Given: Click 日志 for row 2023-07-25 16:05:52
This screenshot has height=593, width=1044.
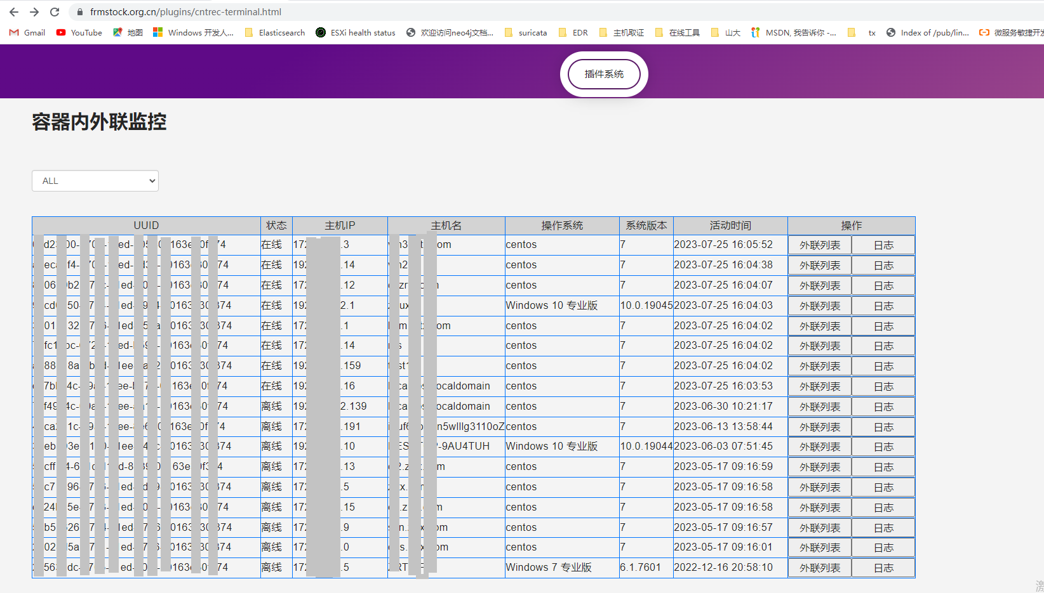Looking at the screenshot, I should (883, 245).
